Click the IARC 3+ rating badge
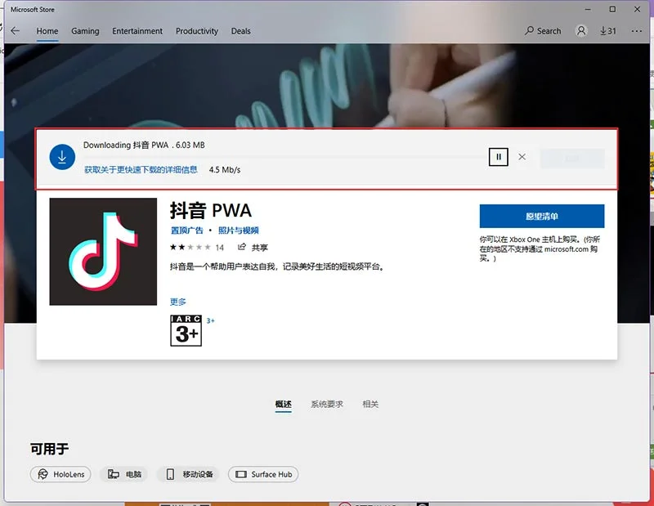This screenshot has width=654, height=506. 186,330
